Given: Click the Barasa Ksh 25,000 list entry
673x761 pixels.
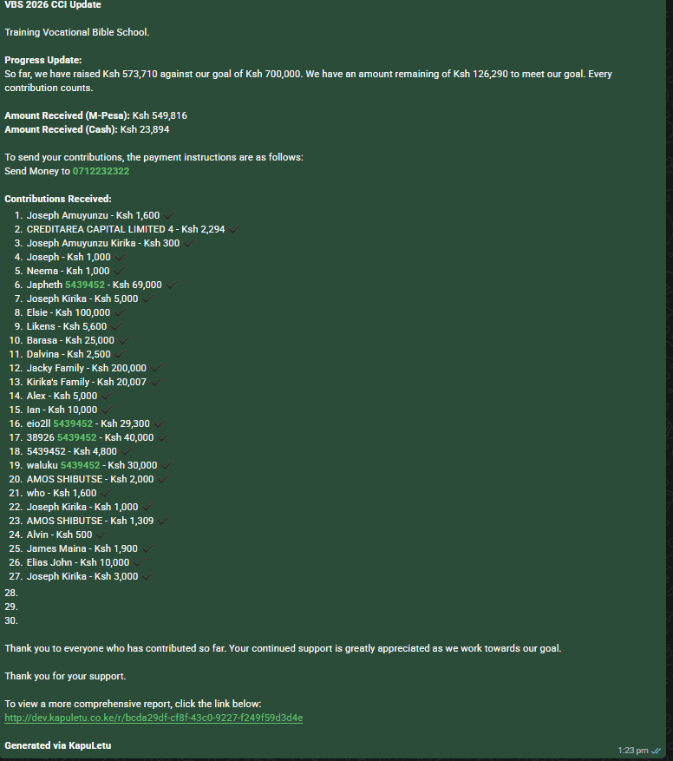Looking at the screenshot, I should (70, 340).
